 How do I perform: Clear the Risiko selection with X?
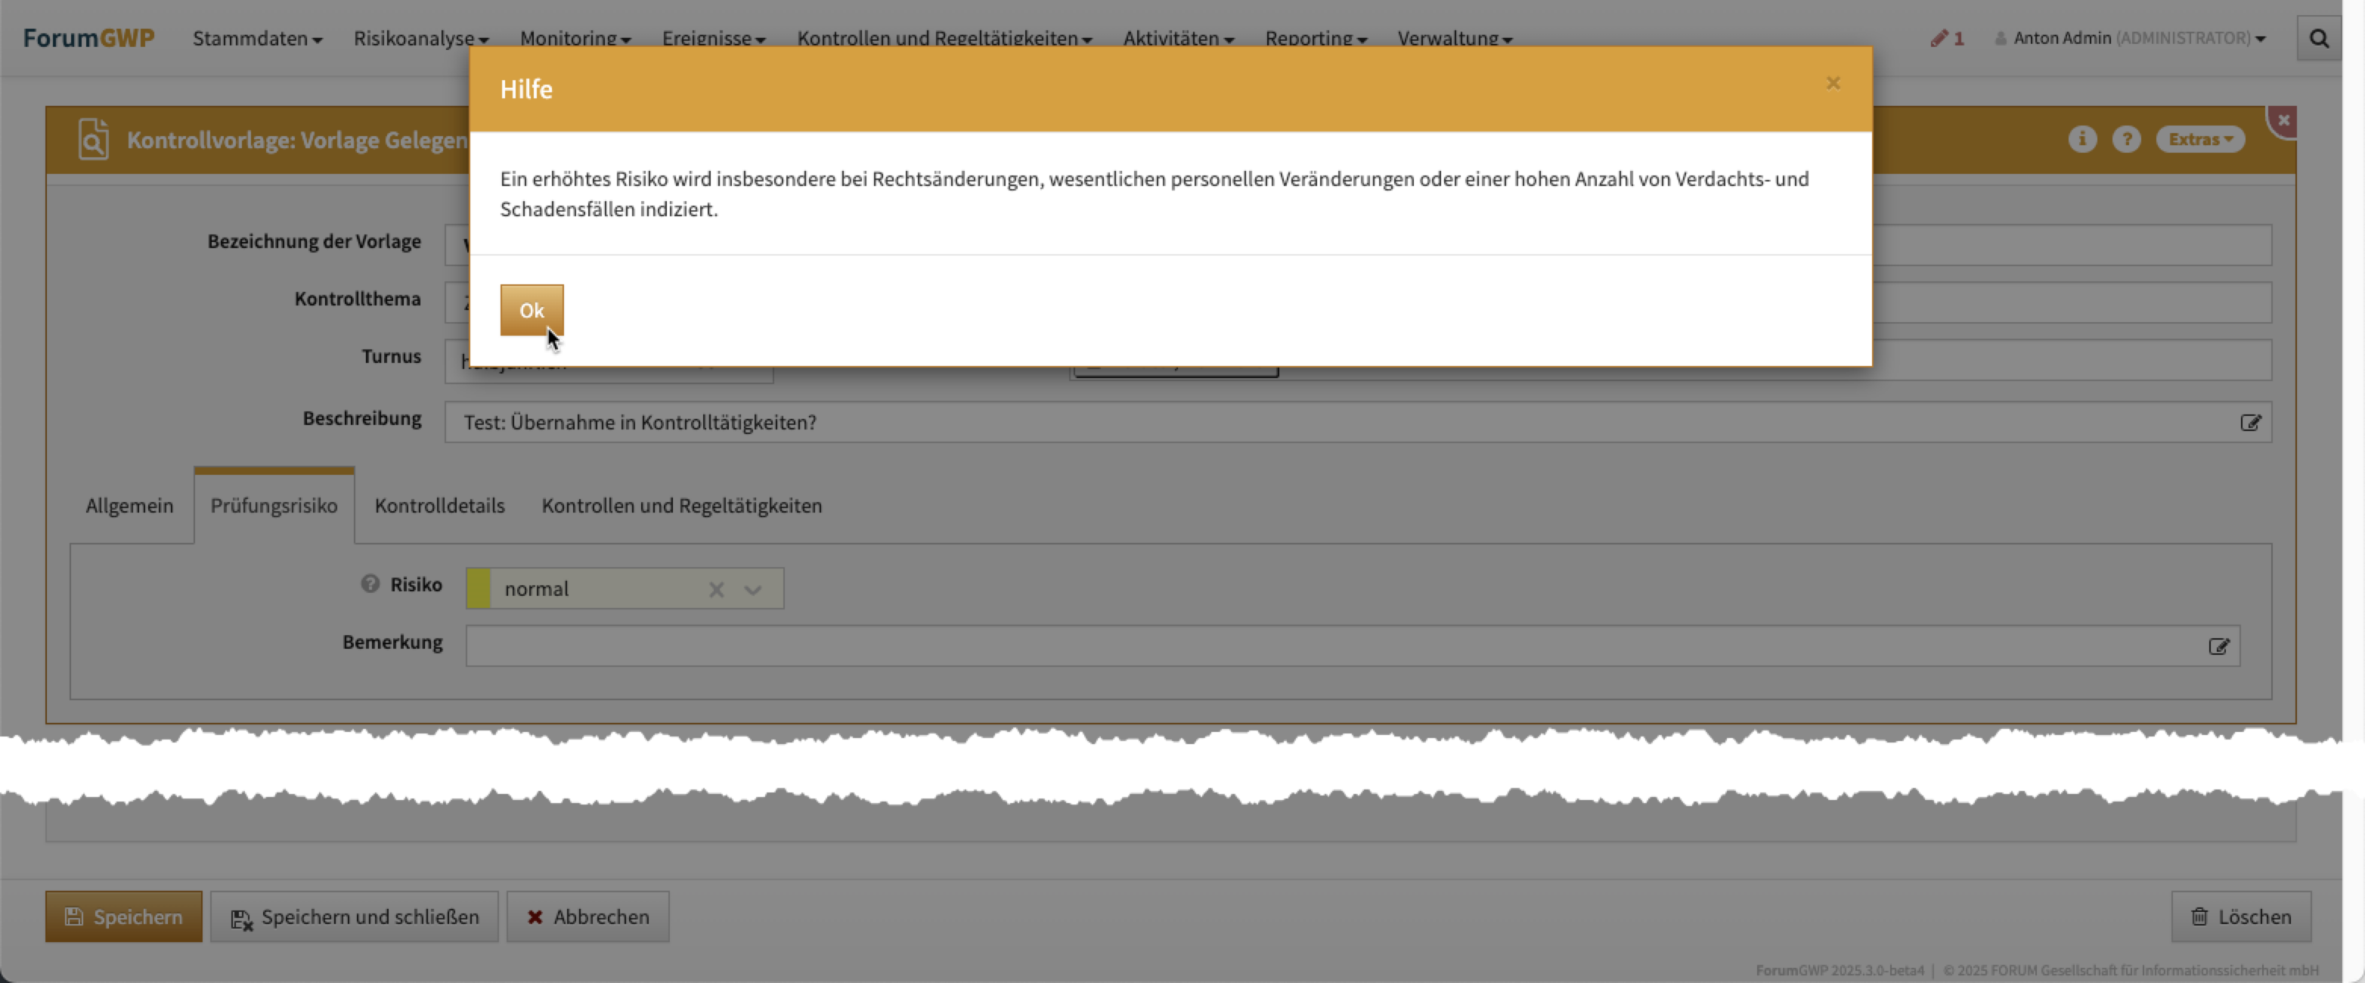(x=716, y=589)
